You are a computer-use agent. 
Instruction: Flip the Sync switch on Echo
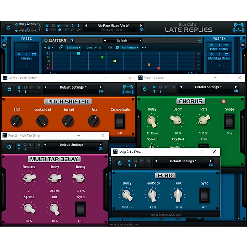tap(204, 195)
